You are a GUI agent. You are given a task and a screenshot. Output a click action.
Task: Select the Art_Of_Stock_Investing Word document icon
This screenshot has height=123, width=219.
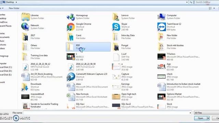[25, 77]
